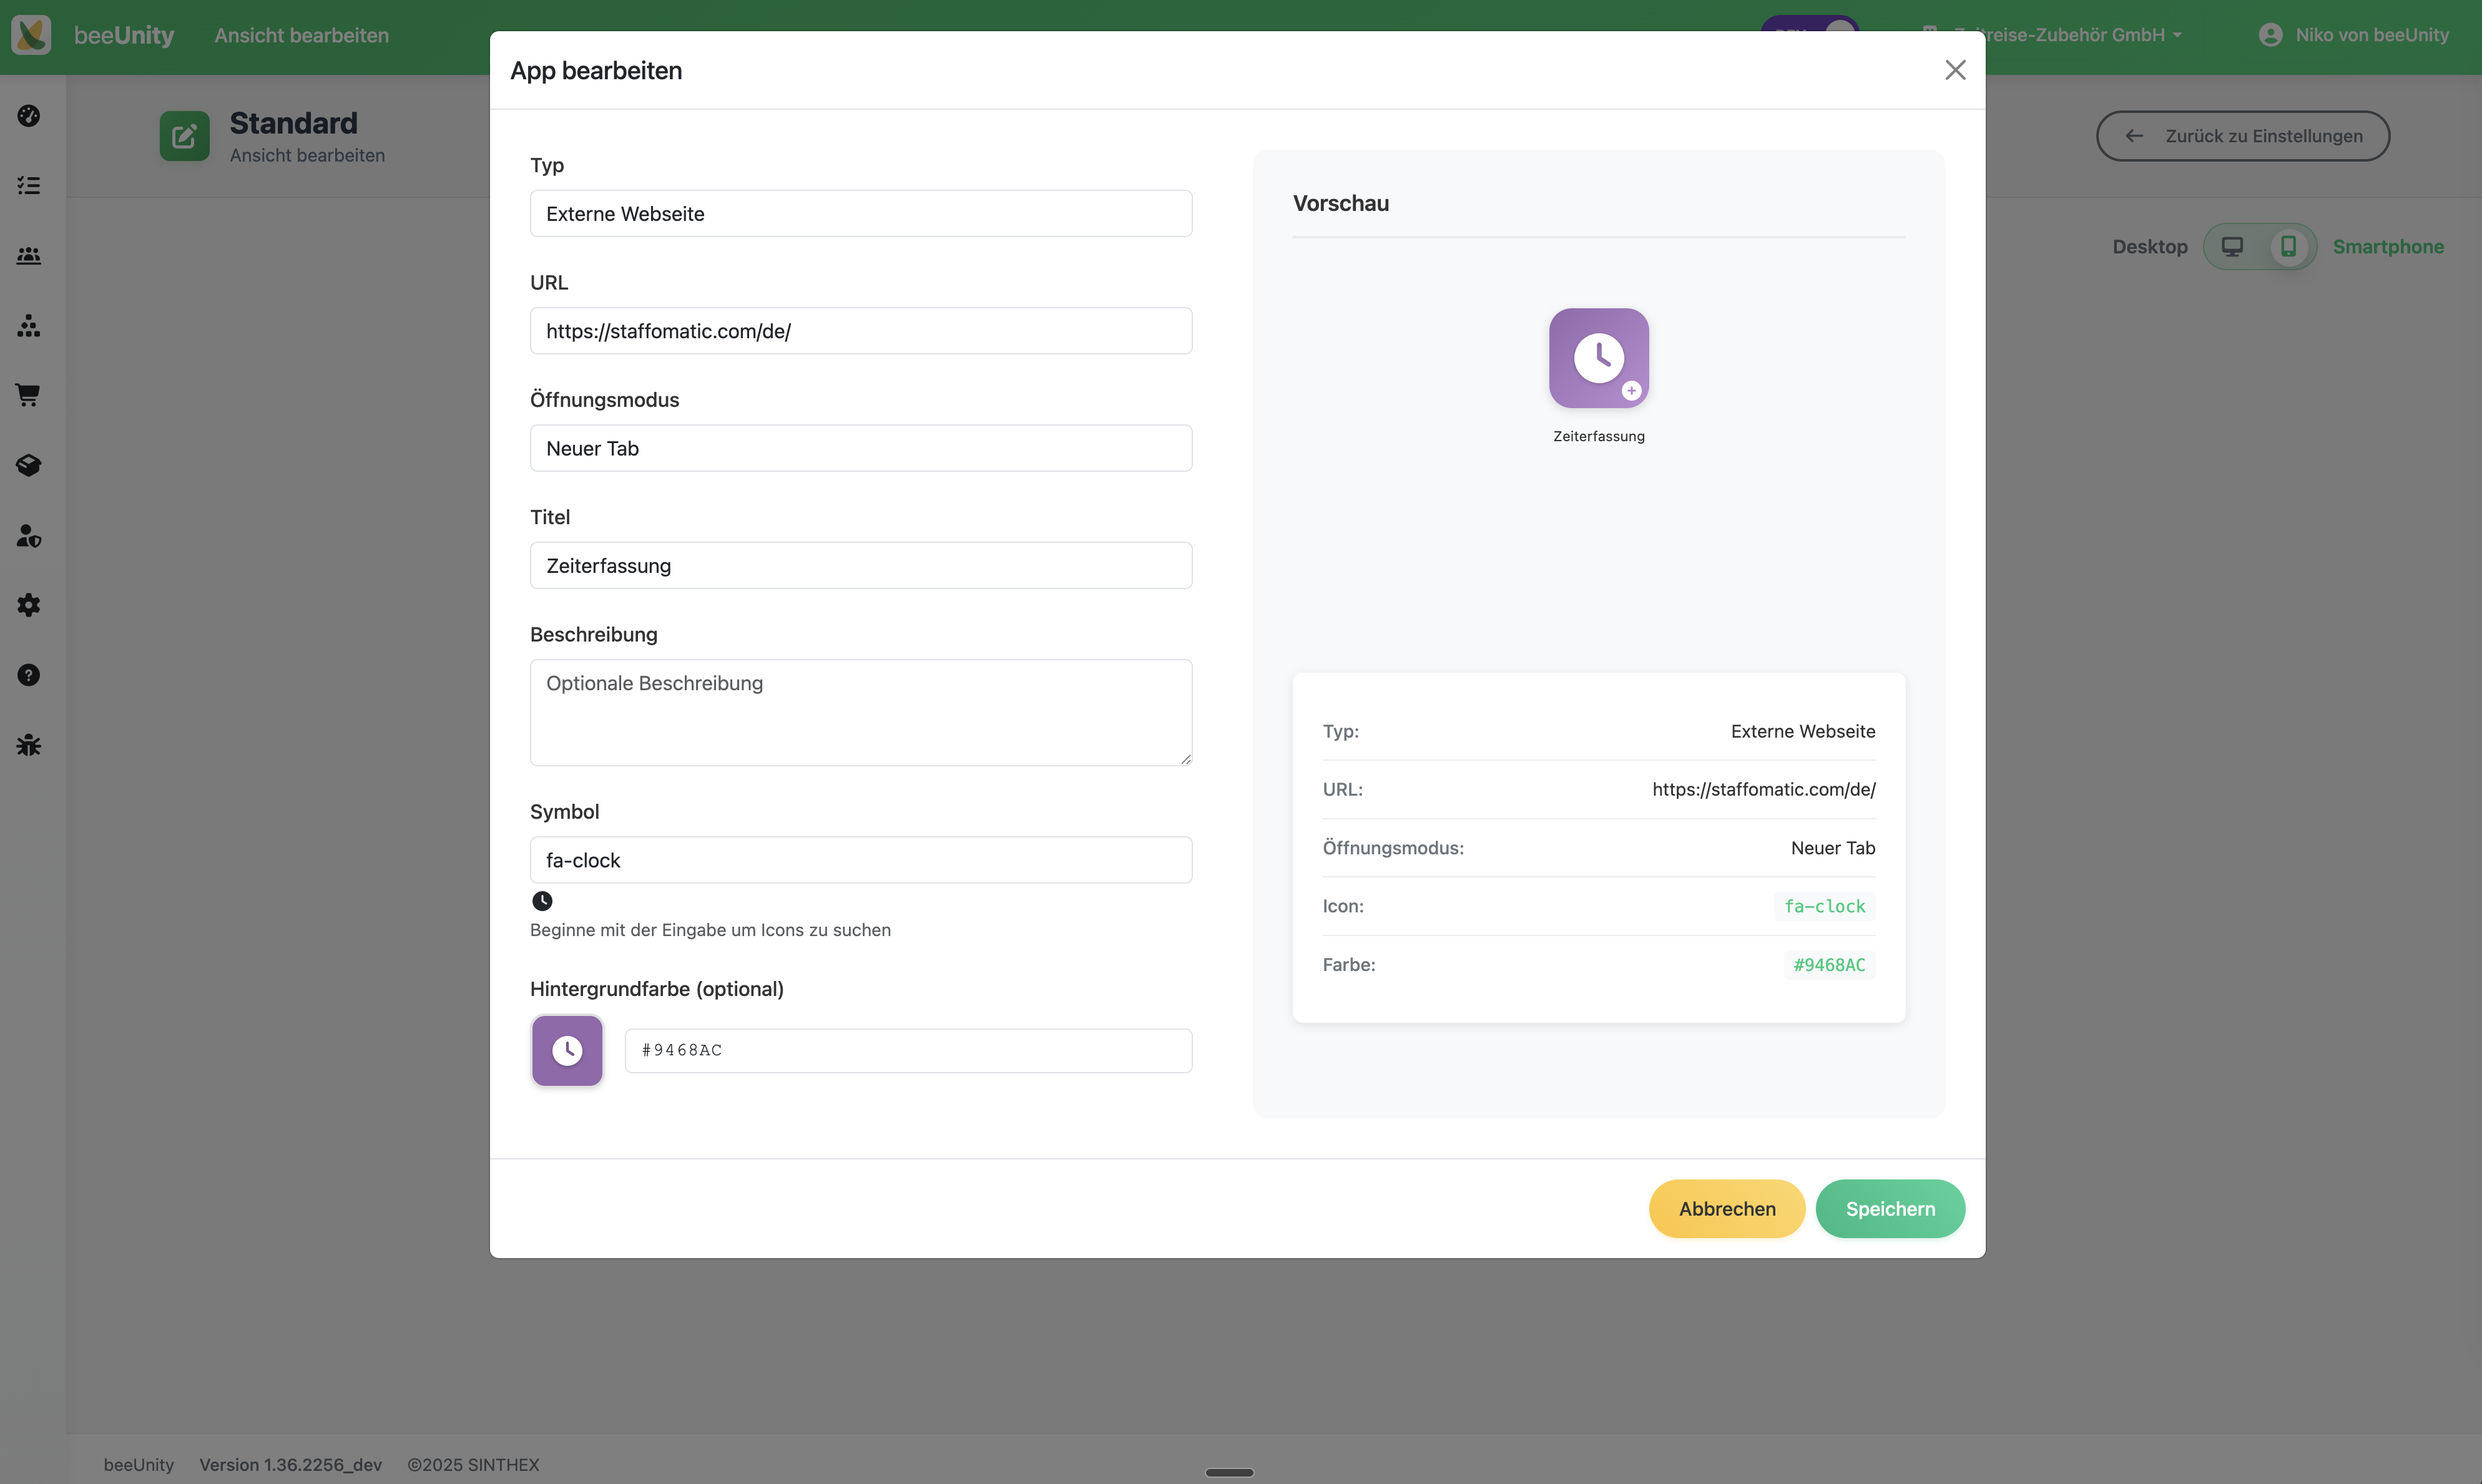Click into the Titel input field
Viewport: 2482px width, 1484px height.
click(x=860, y=566)
